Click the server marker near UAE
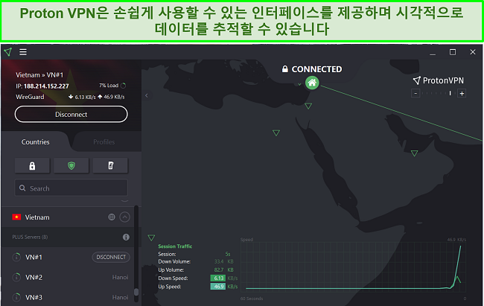 (x=415, y=153)
